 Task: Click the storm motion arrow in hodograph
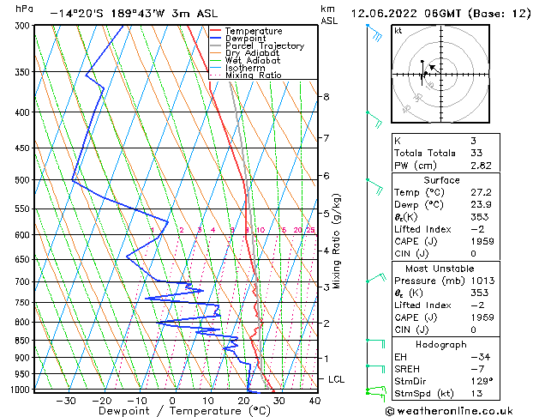point(434,69)
